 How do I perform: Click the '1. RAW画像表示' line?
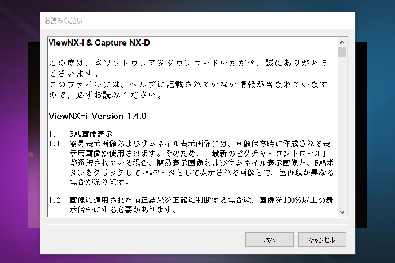pyautogui.click(x=81, y=134)
